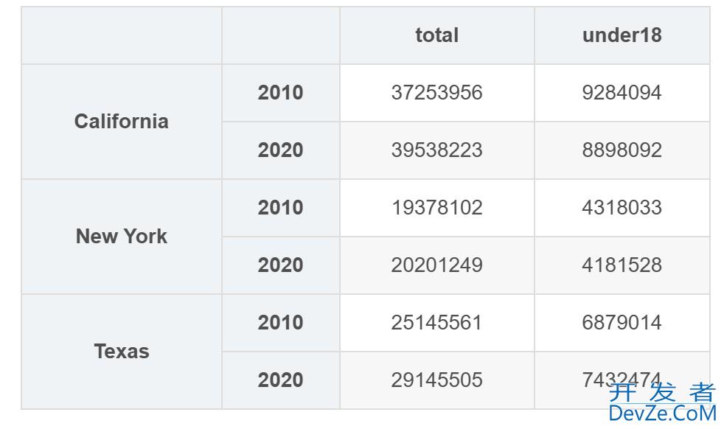Click the "total" column header

point(436,35)
